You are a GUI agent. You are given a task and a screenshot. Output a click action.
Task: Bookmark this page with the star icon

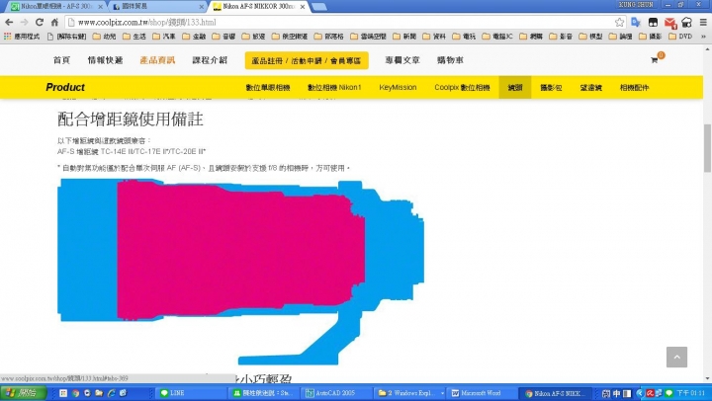pyautogui.click(x=619, y=23)
